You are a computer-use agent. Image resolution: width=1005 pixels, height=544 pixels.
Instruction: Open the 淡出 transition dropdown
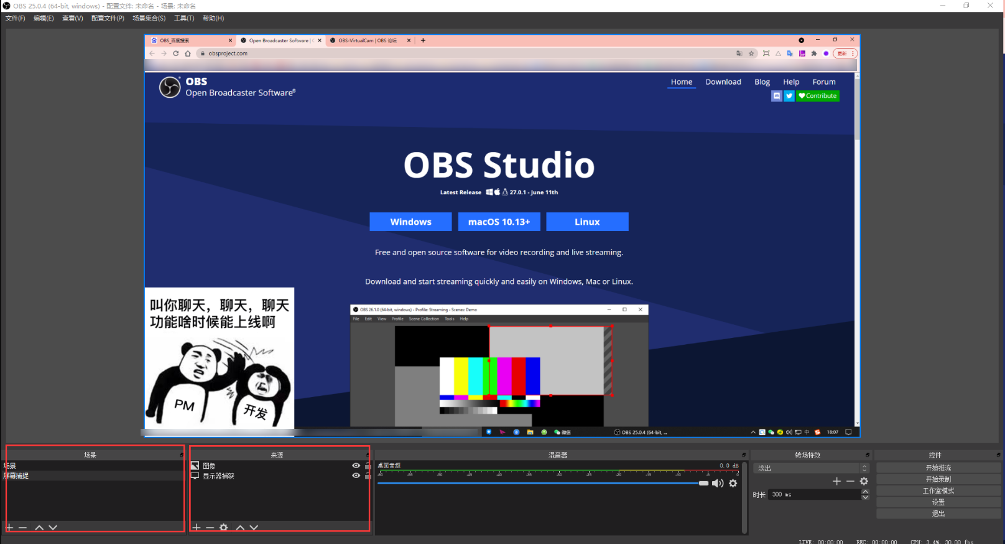(811, 468)
